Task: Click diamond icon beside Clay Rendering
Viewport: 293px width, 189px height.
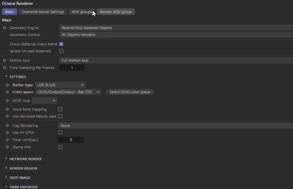Action: tap(7, 126)
